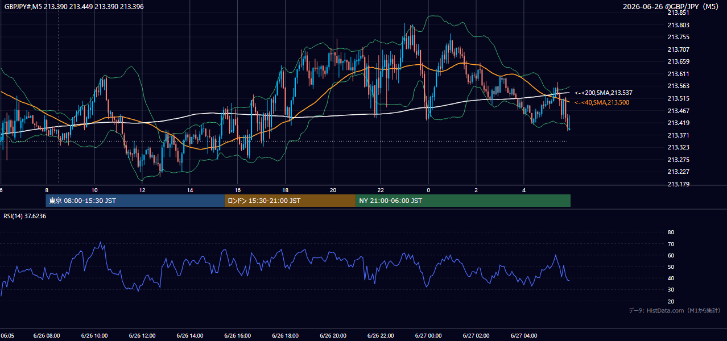
Task: Click the 213.563 price axis label
Action: 678,86
